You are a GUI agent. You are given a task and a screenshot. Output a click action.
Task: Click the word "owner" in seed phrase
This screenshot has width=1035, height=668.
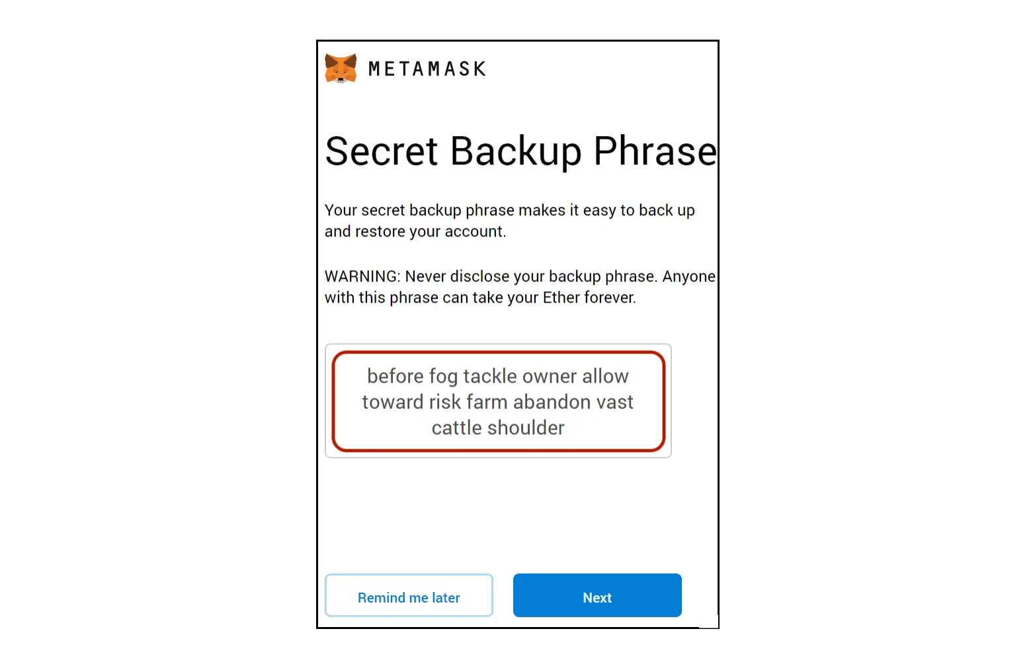[x=549, y=376]
